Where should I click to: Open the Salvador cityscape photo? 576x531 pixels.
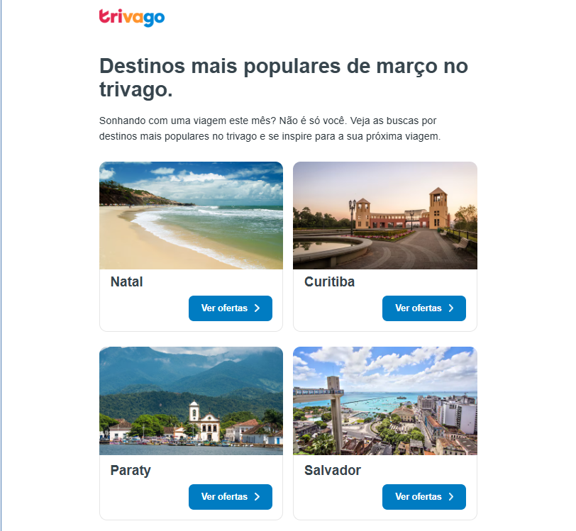click(385, 401)
